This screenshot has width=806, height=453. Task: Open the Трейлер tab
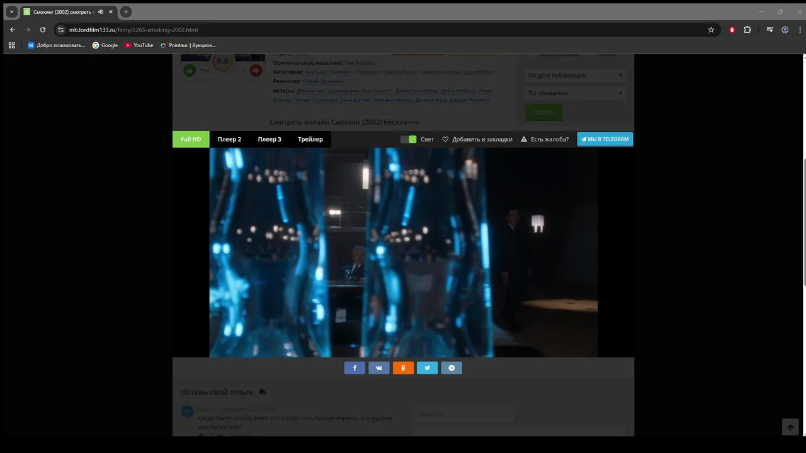click(x=310, y=139)
